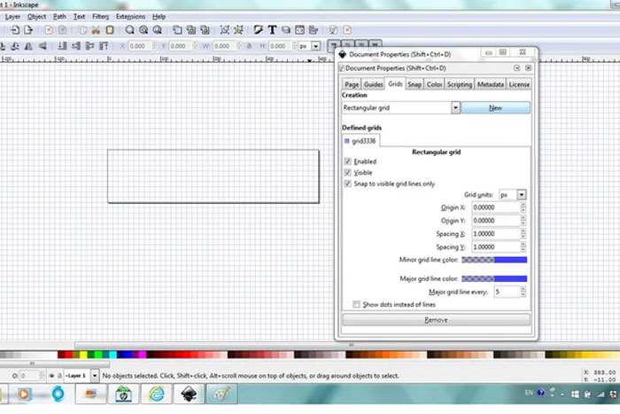Click the first Zoom magnifier icon
620x414 pixels.
pos(130,30)
